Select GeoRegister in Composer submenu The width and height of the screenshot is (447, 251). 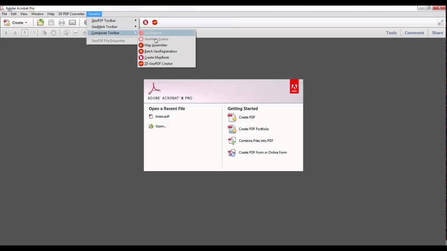[167, 33]
